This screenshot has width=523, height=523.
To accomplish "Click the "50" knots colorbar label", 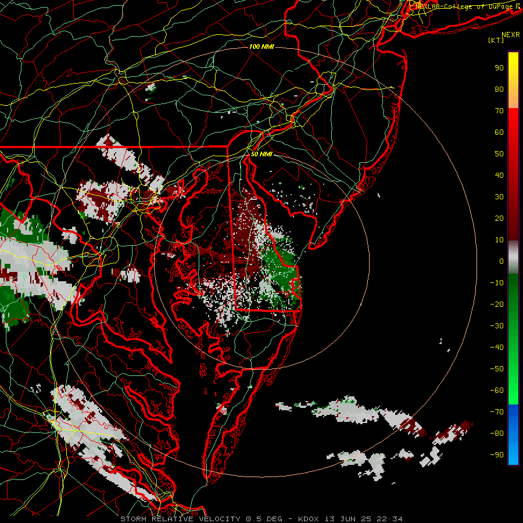I will [499, 154].
